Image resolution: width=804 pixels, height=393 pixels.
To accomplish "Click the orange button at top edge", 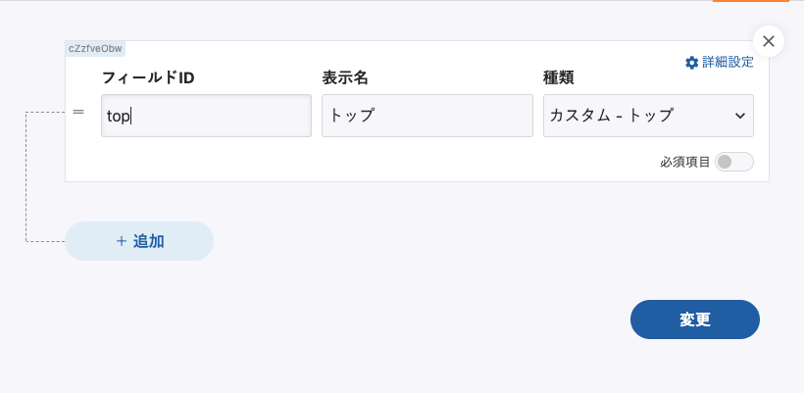I will pyautogui.click(x=764, y=1).
